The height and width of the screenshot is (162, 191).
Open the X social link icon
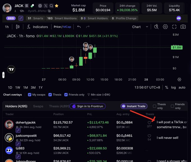point(46,6)
